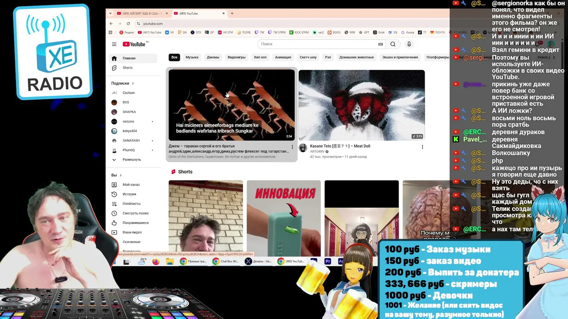Open the Яндекс bookmark
Viewport: 568px width, 319px height.
127,32
